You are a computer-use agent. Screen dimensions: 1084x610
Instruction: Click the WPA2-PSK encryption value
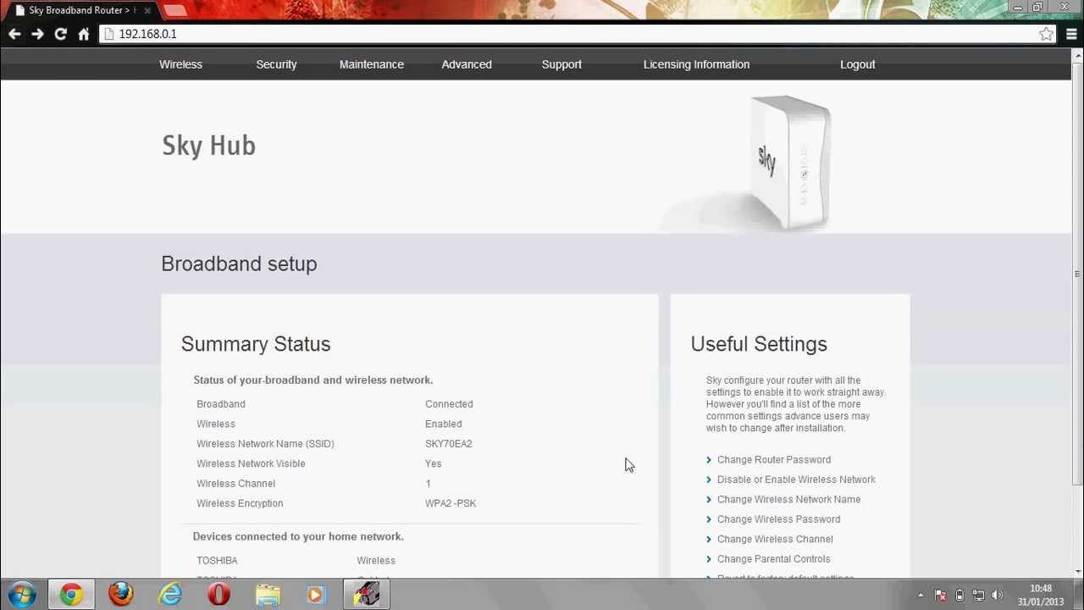pos(451,503)
